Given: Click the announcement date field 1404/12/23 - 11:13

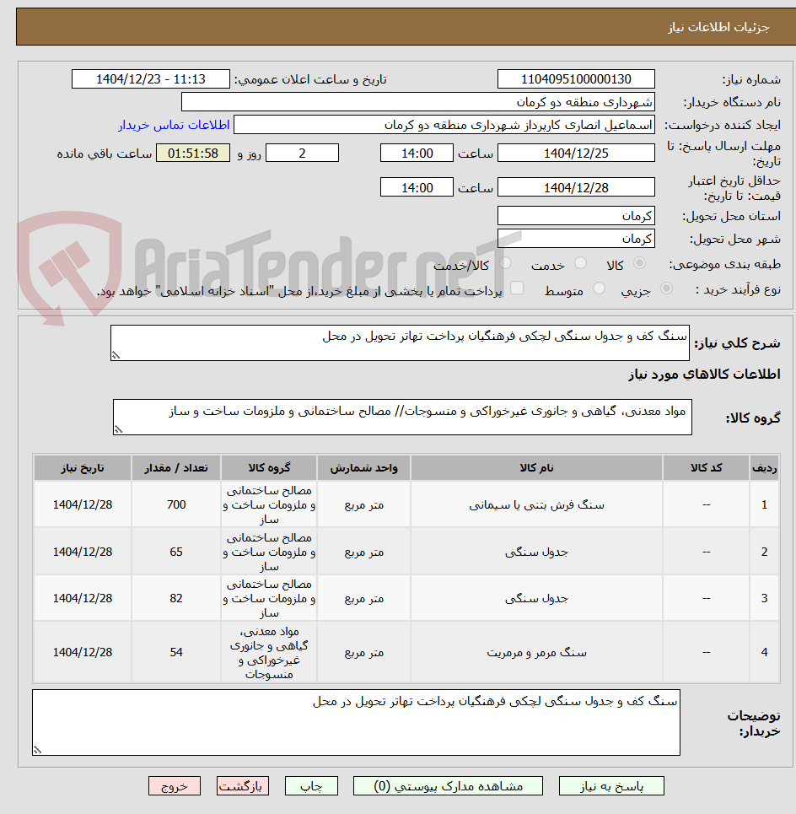Looking at the screenshot, I should tap(150, 79).
